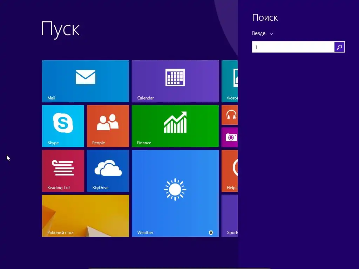Open the Music headphones tile
The height and width of the screenshot is (269, 359).
pos(230,115)
